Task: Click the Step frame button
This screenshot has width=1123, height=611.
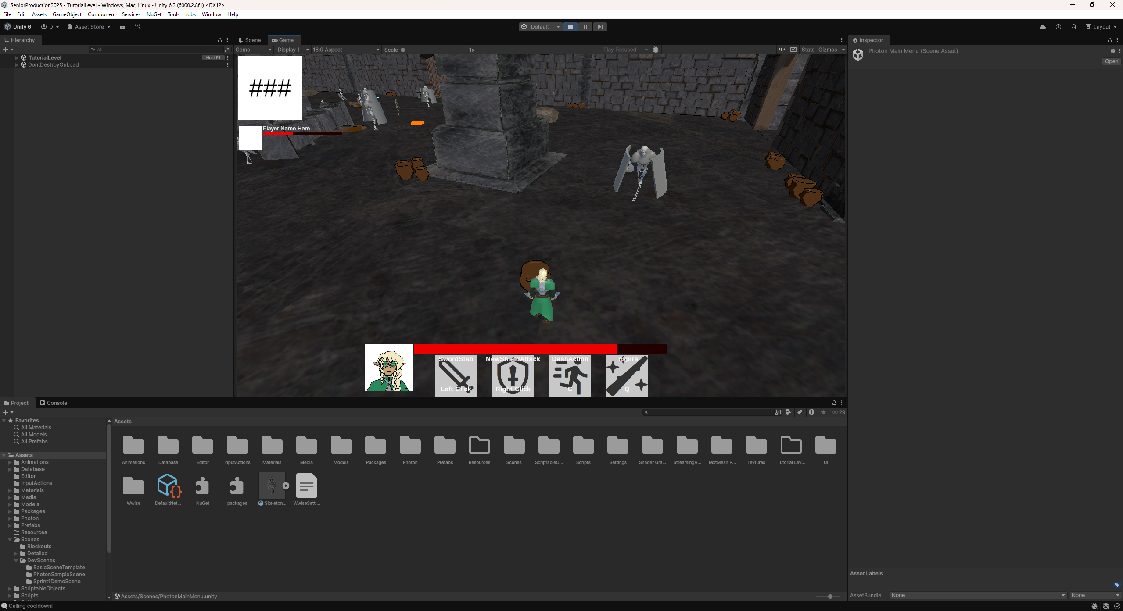Action: point(600,27)
